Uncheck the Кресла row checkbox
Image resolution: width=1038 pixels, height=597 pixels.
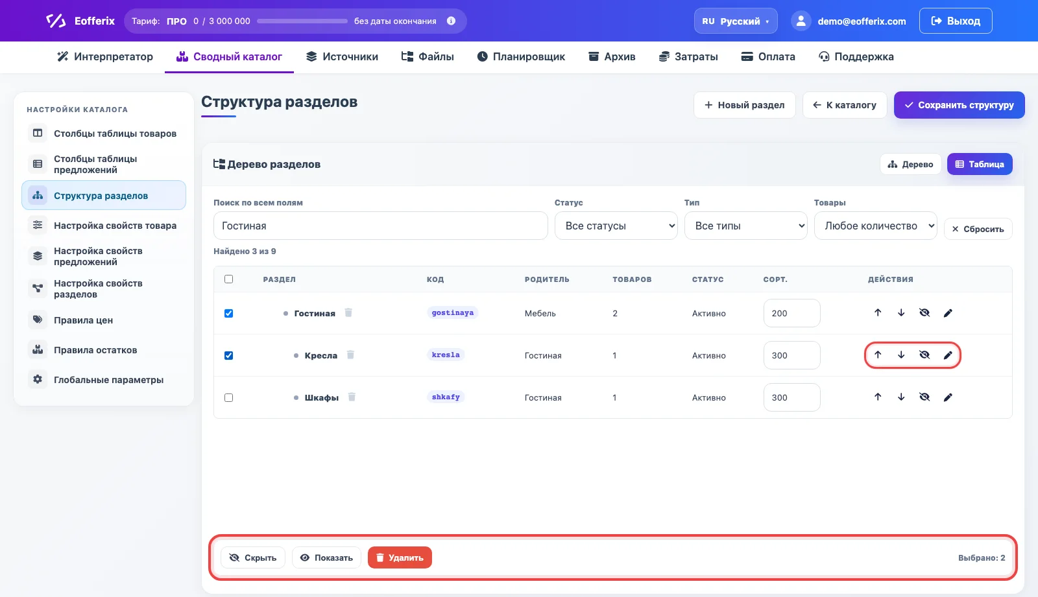point(228,355)
